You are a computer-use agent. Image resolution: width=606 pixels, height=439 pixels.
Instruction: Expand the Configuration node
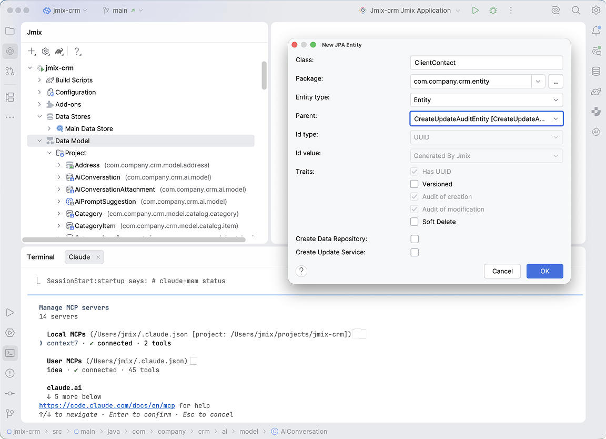[39, 92]
